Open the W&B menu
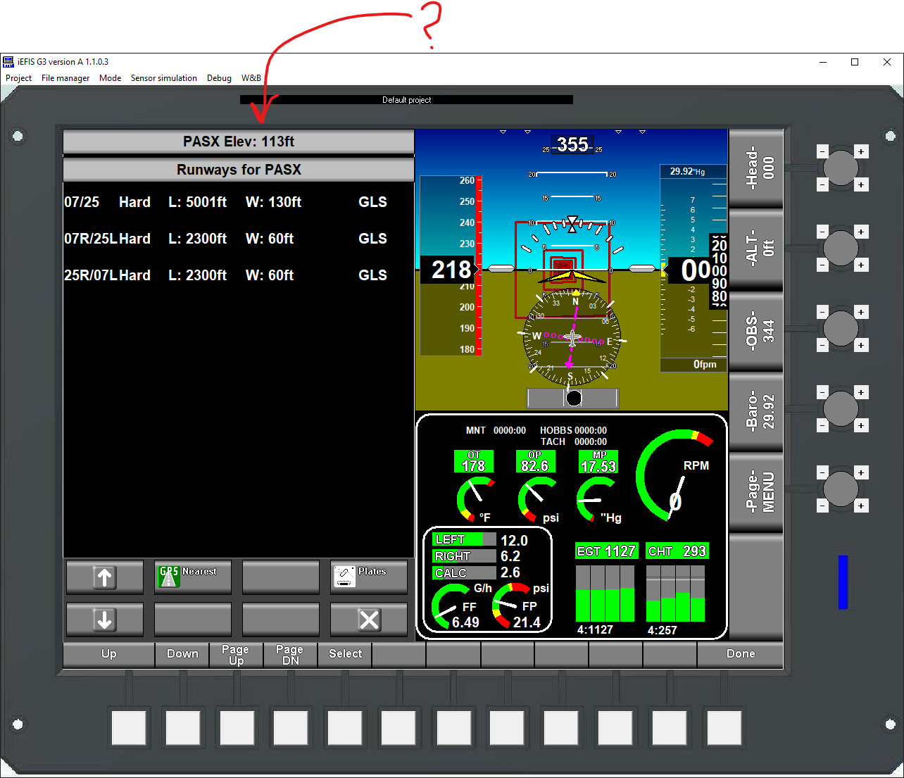This screenshot has width=904, height=778. [x=251, y=78]
